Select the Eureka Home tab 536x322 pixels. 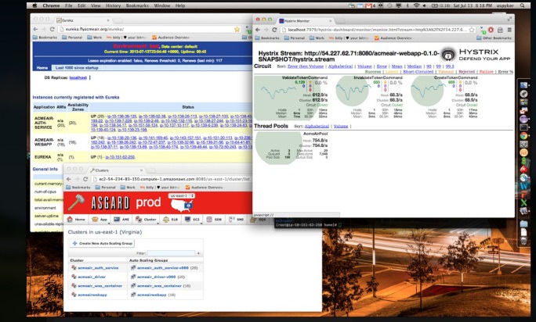click(x=42, y=68)
